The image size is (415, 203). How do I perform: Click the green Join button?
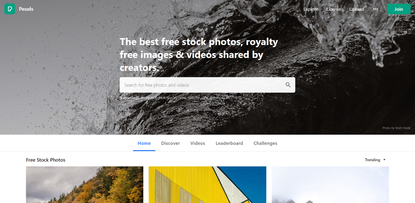399,9
